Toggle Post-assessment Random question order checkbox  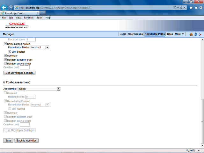pyautogui.click(x=5, y=117)
